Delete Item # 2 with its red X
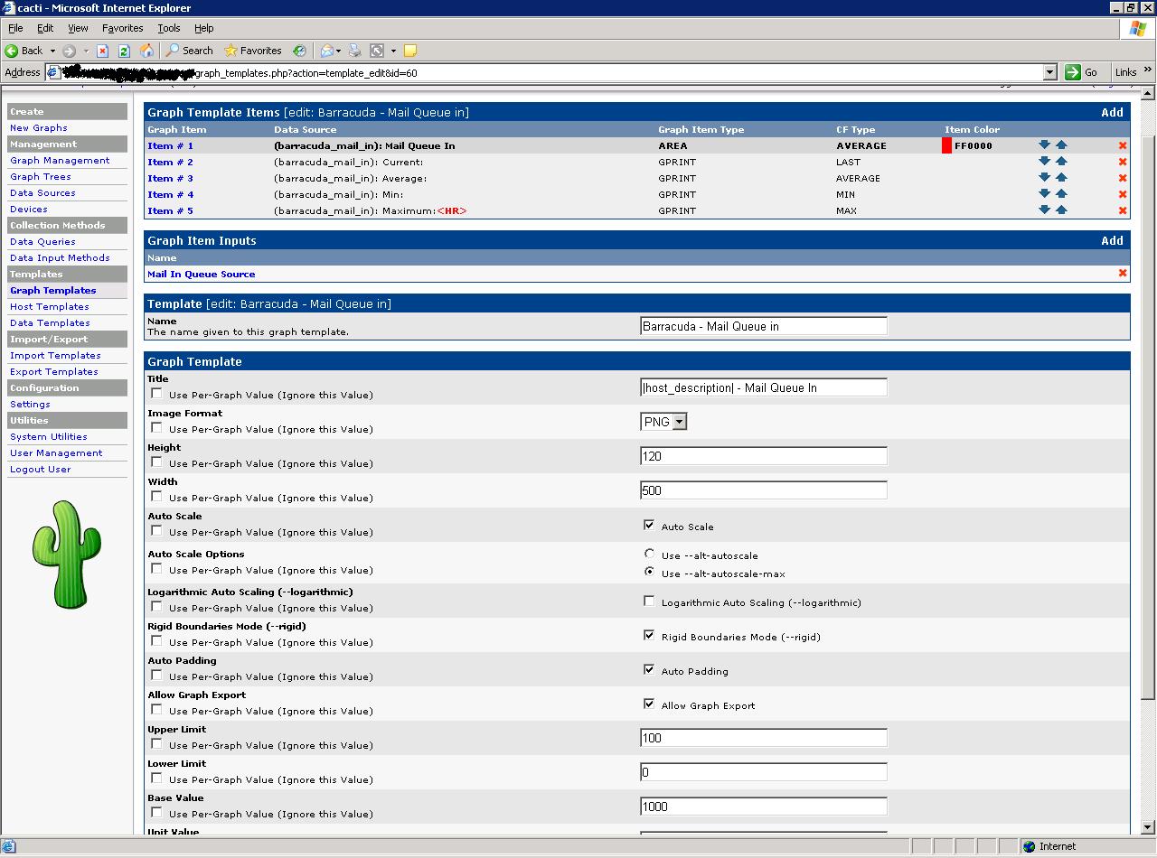This screenshot has height=858, width=1157. pos(1123,162)
